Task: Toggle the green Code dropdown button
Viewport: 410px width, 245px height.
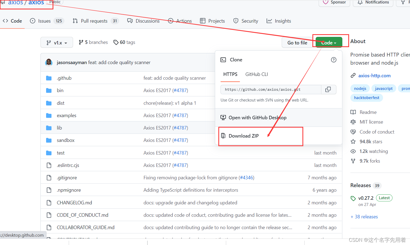Action: (329, 43)
